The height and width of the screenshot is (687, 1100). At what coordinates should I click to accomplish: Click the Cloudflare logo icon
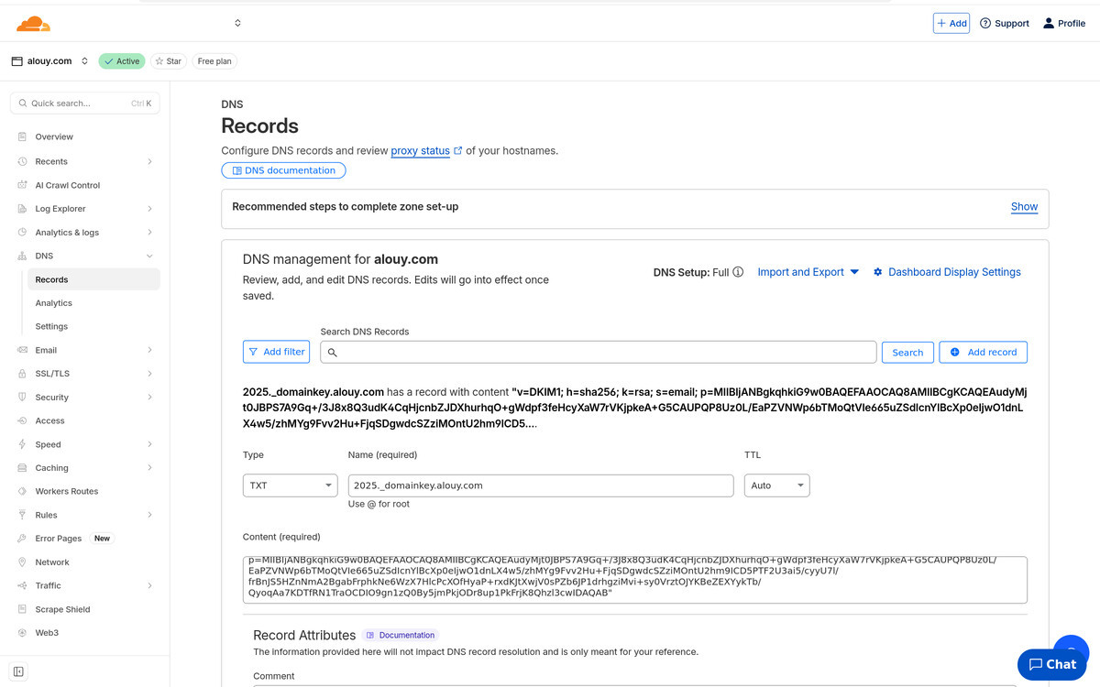pyautogui.click(x=34, y=24)
